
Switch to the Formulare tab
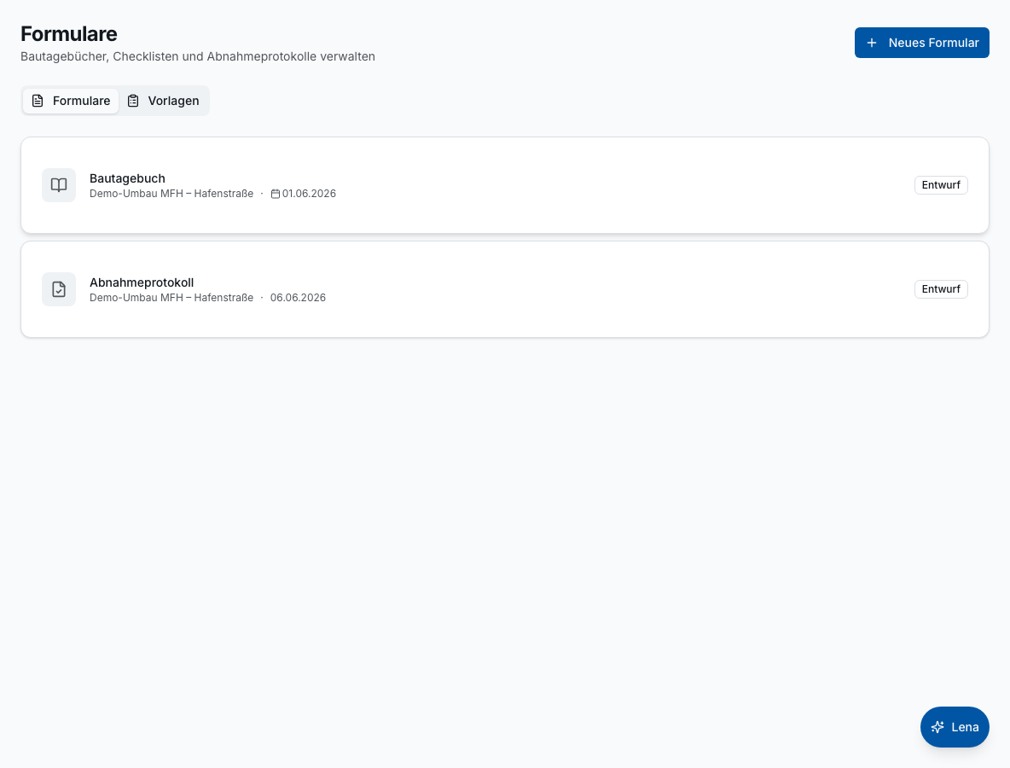click(x=71, y=101)
